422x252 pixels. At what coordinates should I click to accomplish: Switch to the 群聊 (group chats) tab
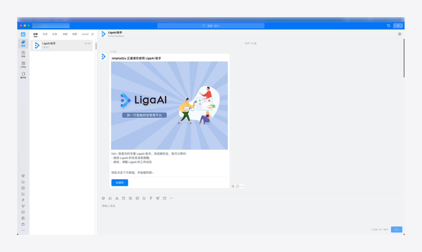tap(75, 34)
